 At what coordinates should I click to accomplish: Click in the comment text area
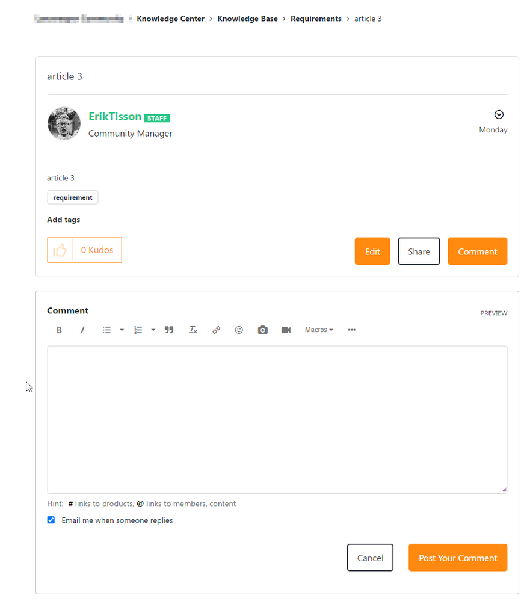tap(277, 420)
